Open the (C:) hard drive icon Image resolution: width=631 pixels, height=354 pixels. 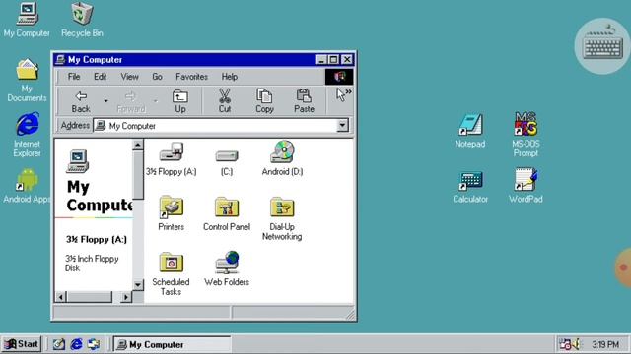[227, 160]
